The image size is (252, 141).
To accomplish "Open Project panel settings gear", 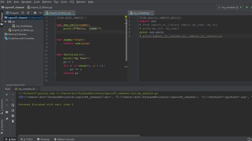I will [35, 13].
